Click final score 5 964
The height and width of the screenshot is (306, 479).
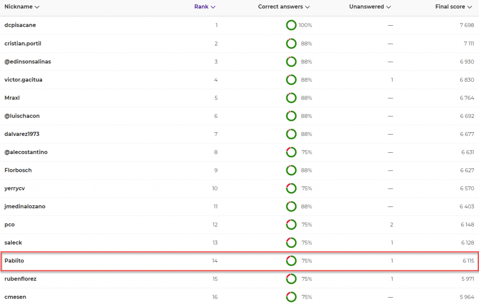[x=467, y=297]
